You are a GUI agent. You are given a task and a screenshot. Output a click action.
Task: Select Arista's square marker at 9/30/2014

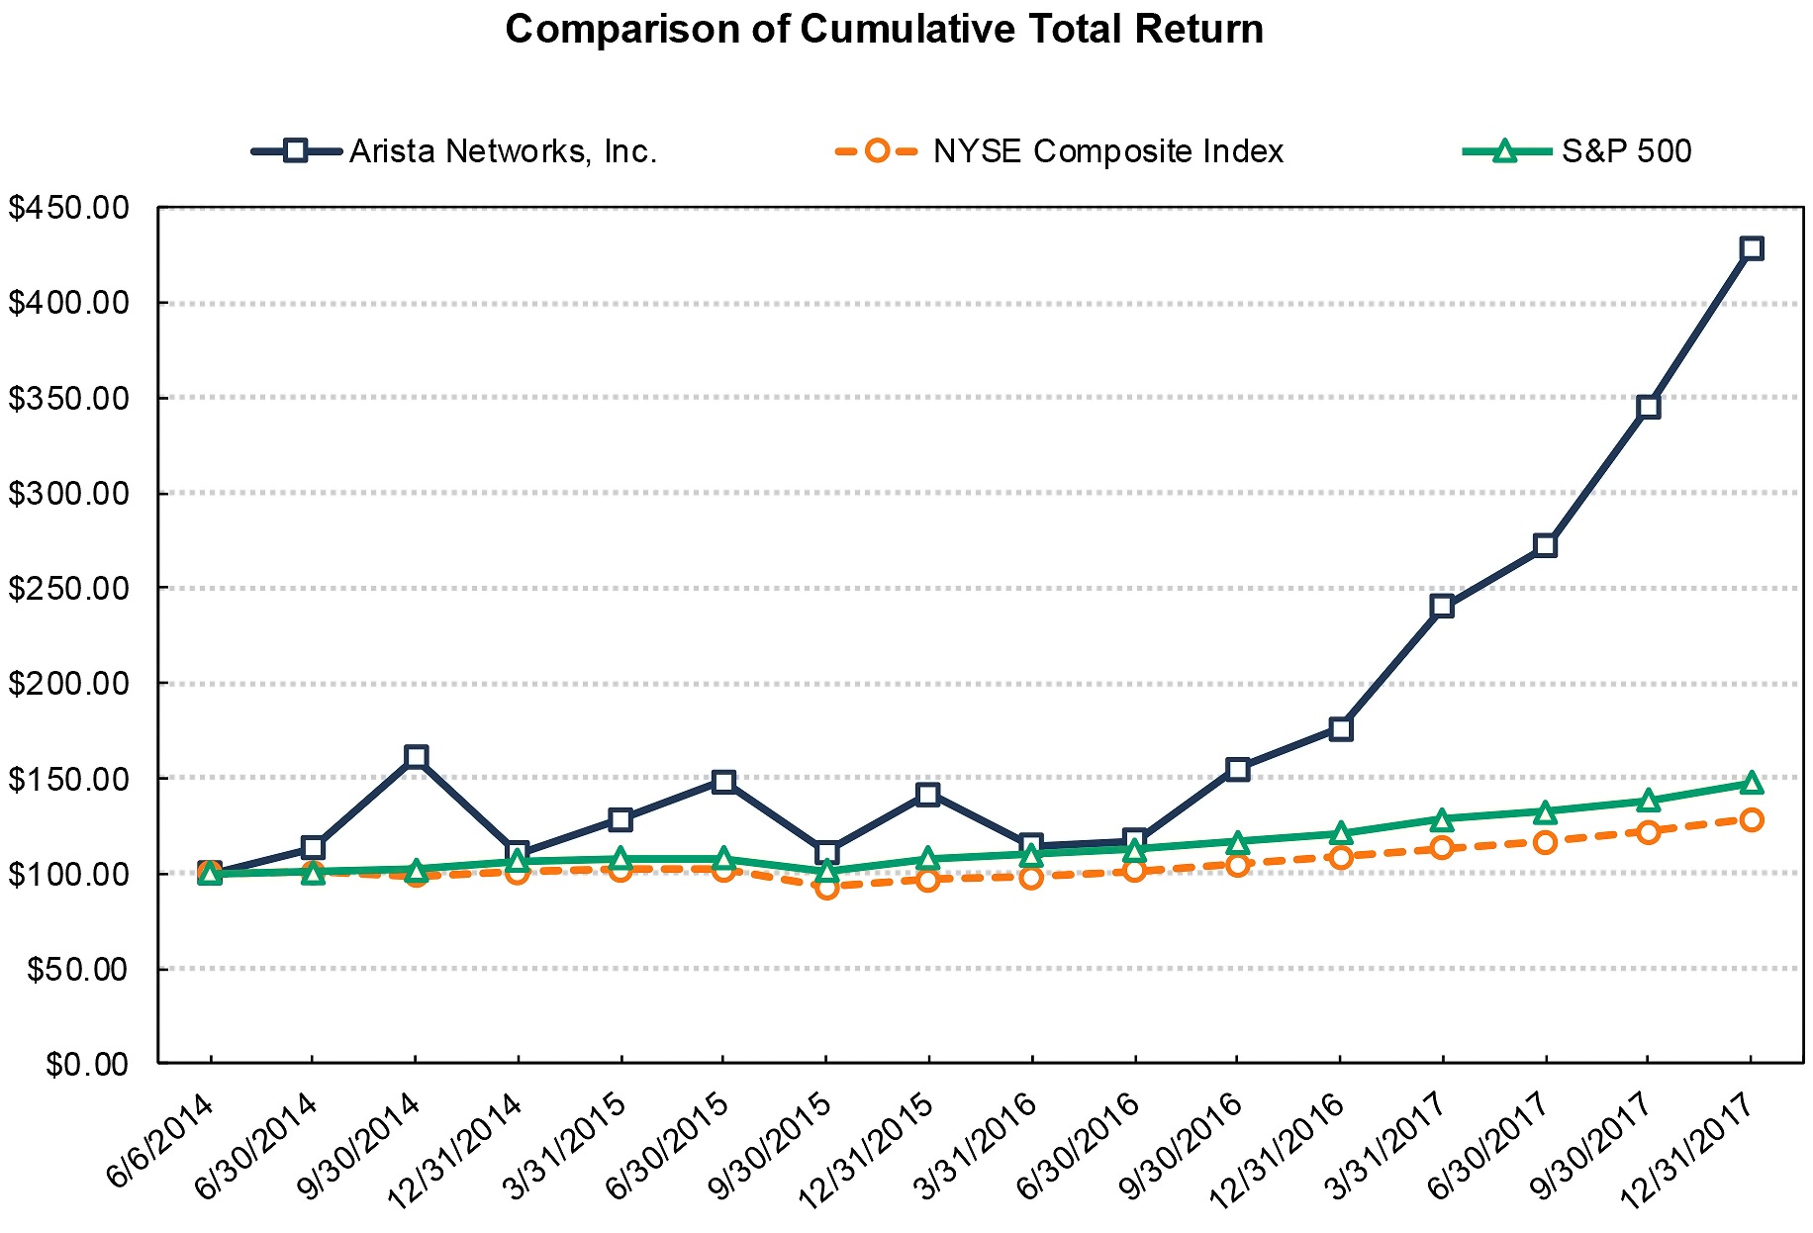pyautogui.click(x=417, y=757)
